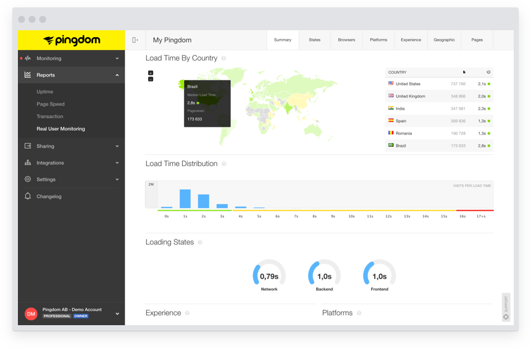Click the 1s bar in distribution chart
531x348 pixels.
(185, 199)
